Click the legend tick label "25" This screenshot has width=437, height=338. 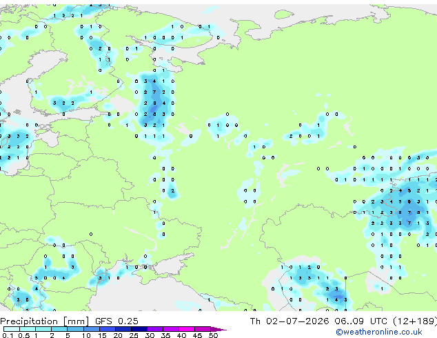pos(134,335)
